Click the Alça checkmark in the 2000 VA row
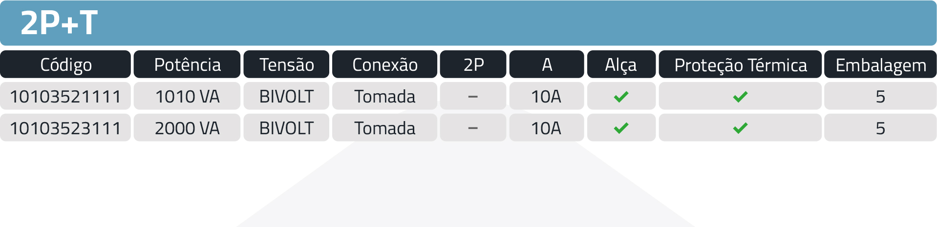Image resolution: width=937 pixels, height=227 pixels. click(621, 128)
